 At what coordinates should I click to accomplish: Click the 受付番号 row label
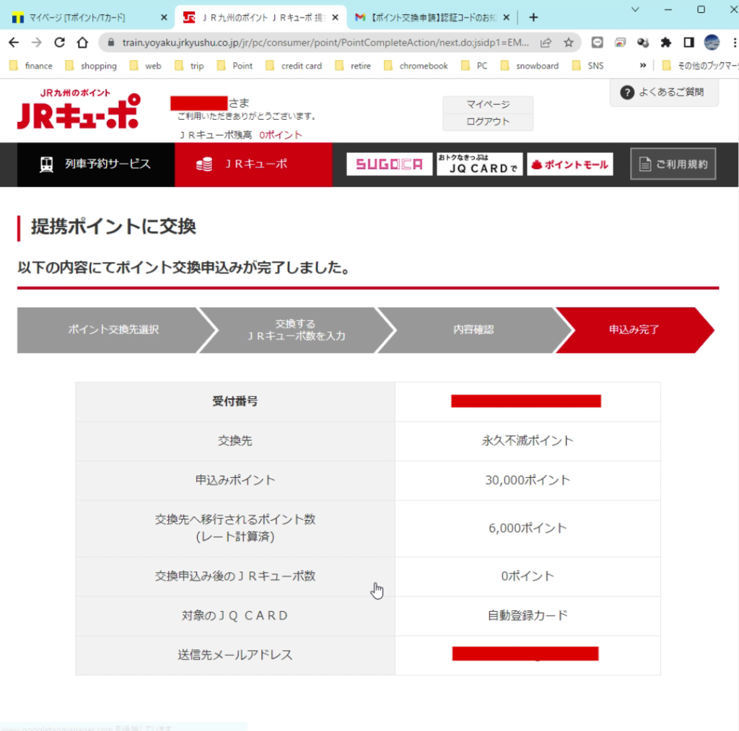click(x=235, y=401)
